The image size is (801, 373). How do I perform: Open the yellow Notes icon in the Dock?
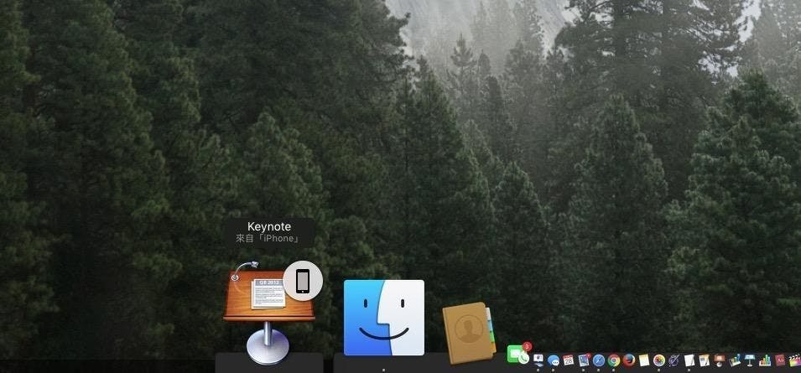tap(644, 360)
